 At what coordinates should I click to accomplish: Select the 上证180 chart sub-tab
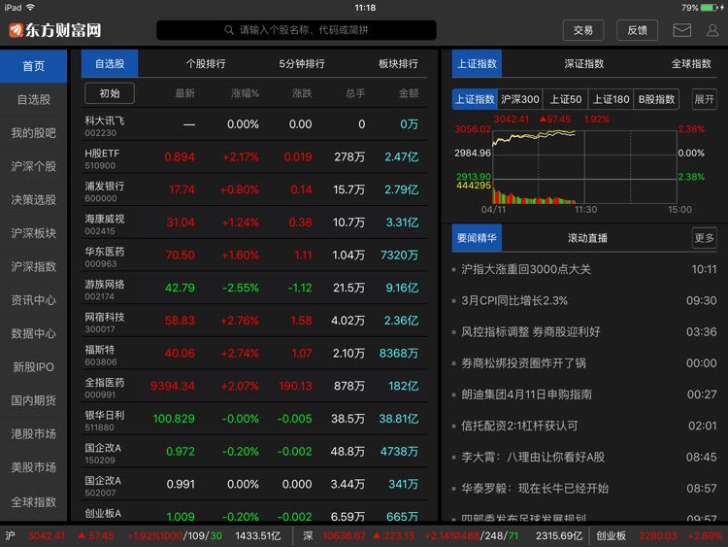611,99
